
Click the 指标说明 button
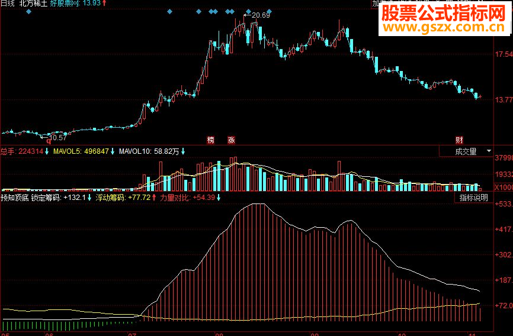point(474,198)
